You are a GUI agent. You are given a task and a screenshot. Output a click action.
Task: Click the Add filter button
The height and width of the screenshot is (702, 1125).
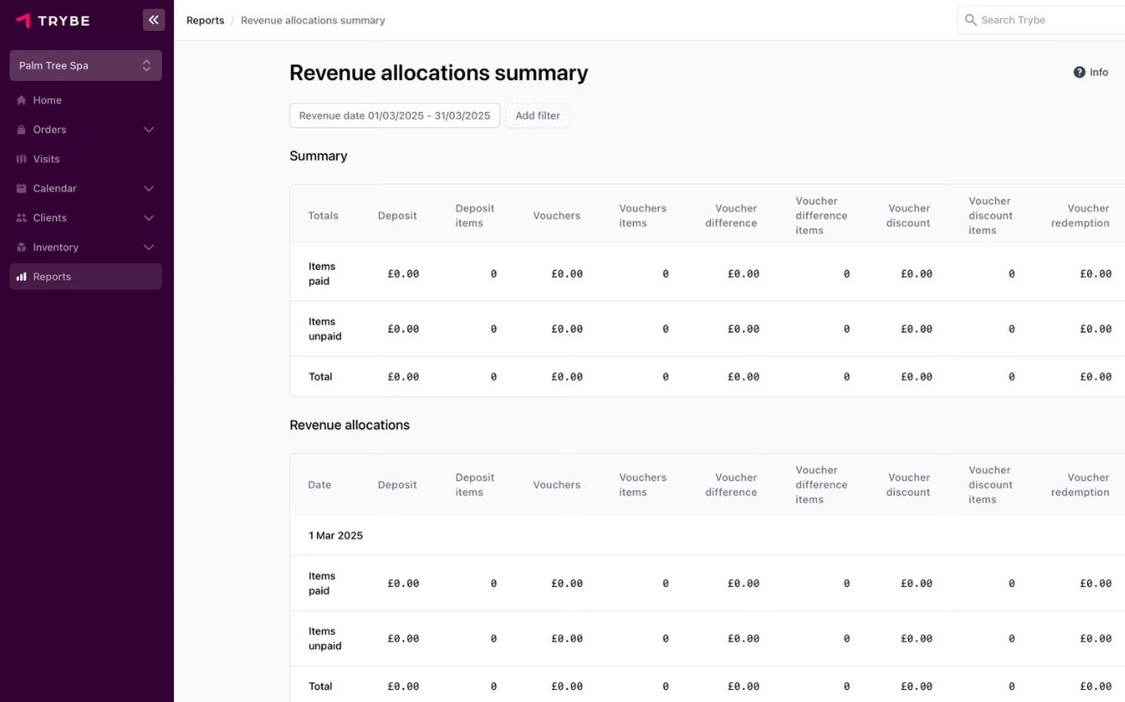coord(538,116)
